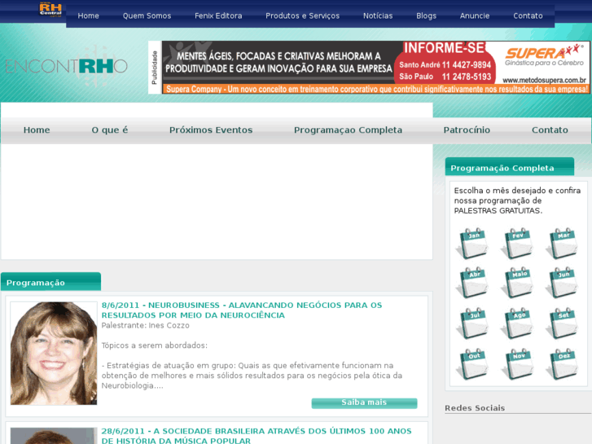Open the 28/6/2011 música popular event link
Screen dimensions: 592x444
point(257,436)
